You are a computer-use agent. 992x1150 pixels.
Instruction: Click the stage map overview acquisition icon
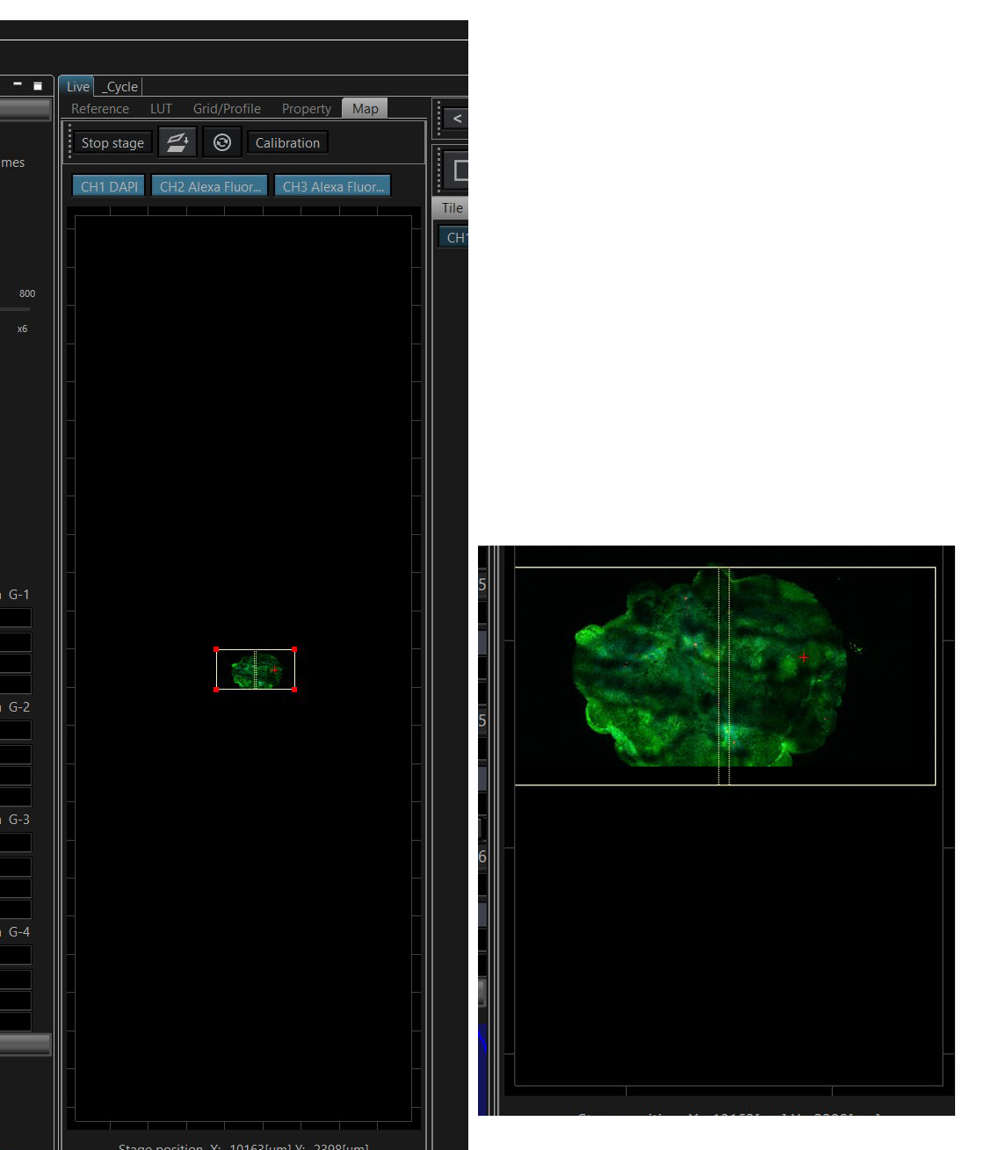point(177,142)
